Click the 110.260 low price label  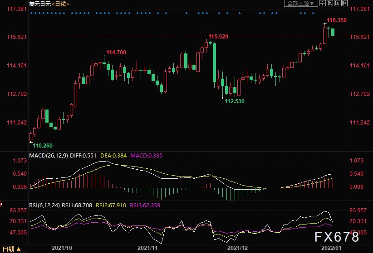point(43,146)
